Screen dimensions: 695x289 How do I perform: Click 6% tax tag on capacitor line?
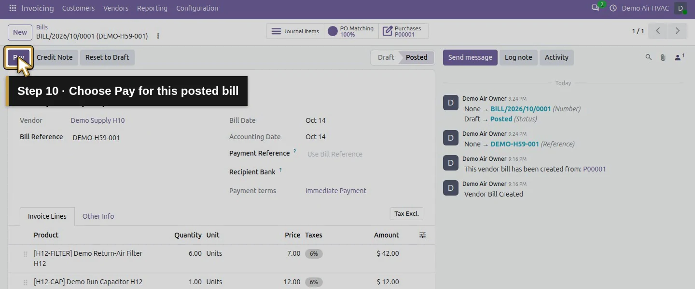[x=314, y=282]
